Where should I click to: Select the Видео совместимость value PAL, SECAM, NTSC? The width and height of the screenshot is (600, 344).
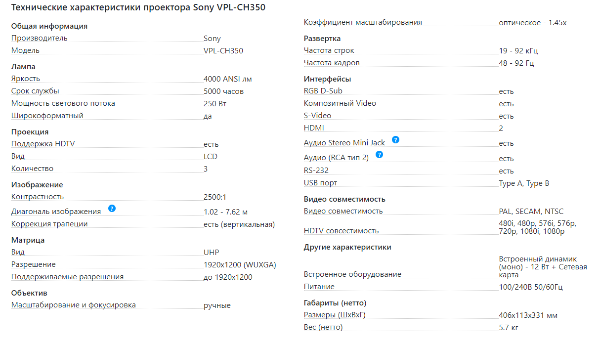pyautogui.click(x=531, y=211)
